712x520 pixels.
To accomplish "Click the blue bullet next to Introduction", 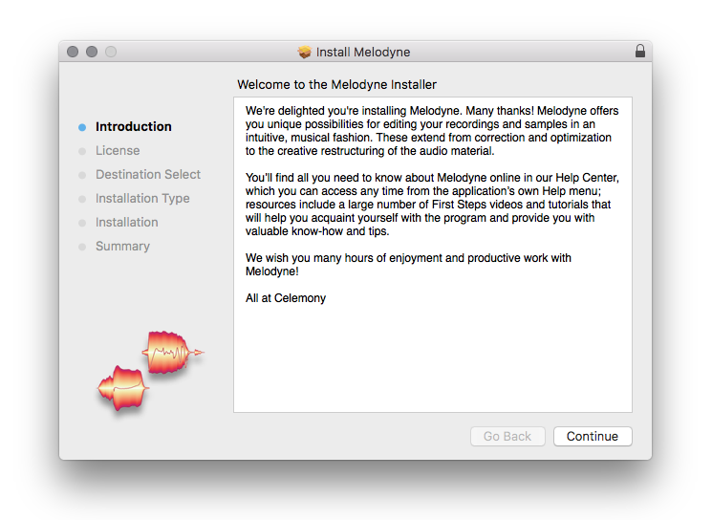I will tap(82, 126).
